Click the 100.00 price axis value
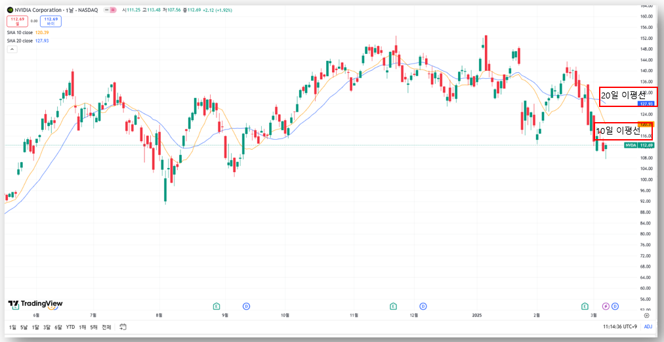 coord(646,179)
